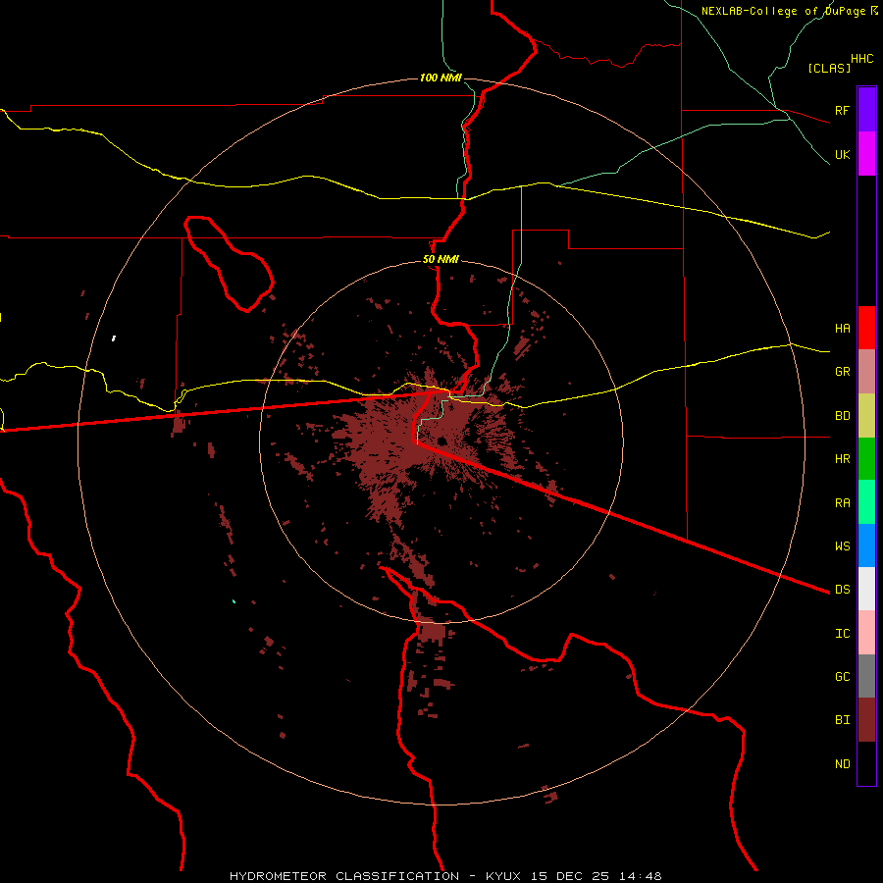Select the IC light pink legend swatch
The width and height of the screenshot is (883, 883).
866,633
